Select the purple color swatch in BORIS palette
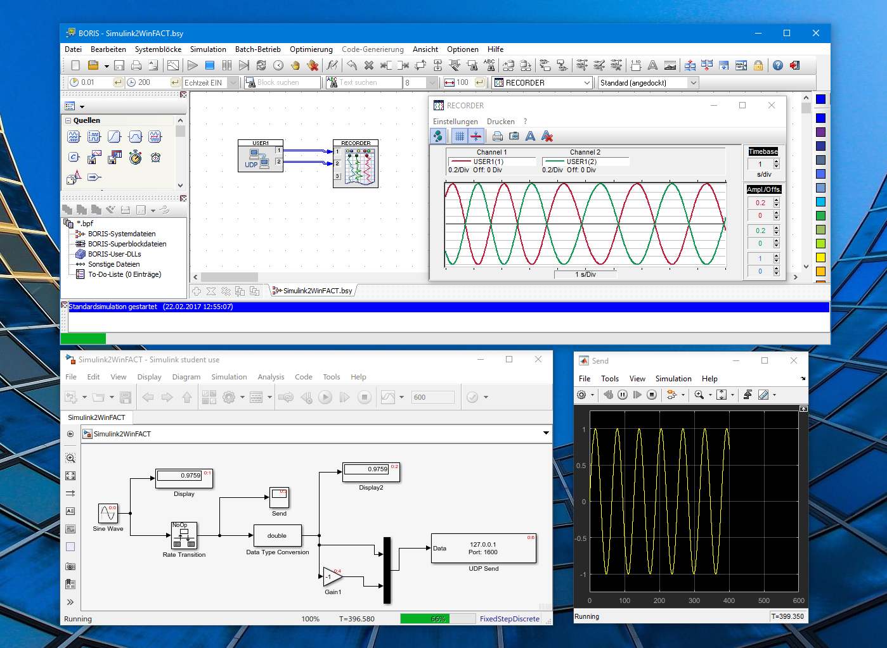 click(820, 132)
